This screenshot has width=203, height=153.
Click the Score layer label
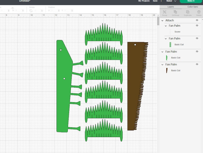[x=177, y=32]
